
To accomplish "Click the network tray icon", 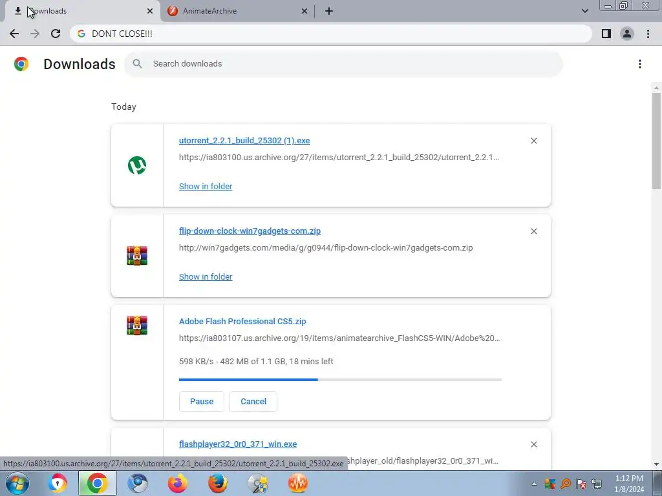I will click(597, 484).
